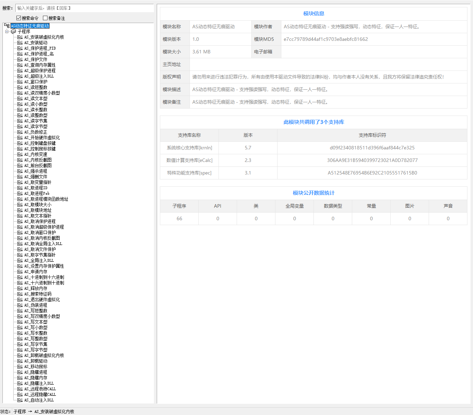Click the stacked-pages icon next to 子程序
The width and height of the screenshot is (473, 415).
pos(14,31)
